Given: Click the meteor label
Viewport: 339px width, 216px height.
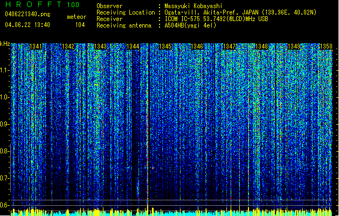Looking at the screenshot, I should (x=77, y=17).
